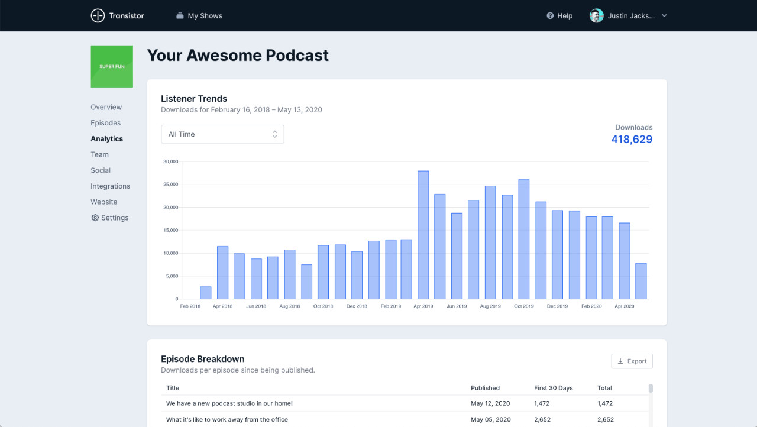Open the Help question mark icon
Image resolution: width=757 pixels, height=427 pixels.
pyautogui.click(x=550, y=15)
